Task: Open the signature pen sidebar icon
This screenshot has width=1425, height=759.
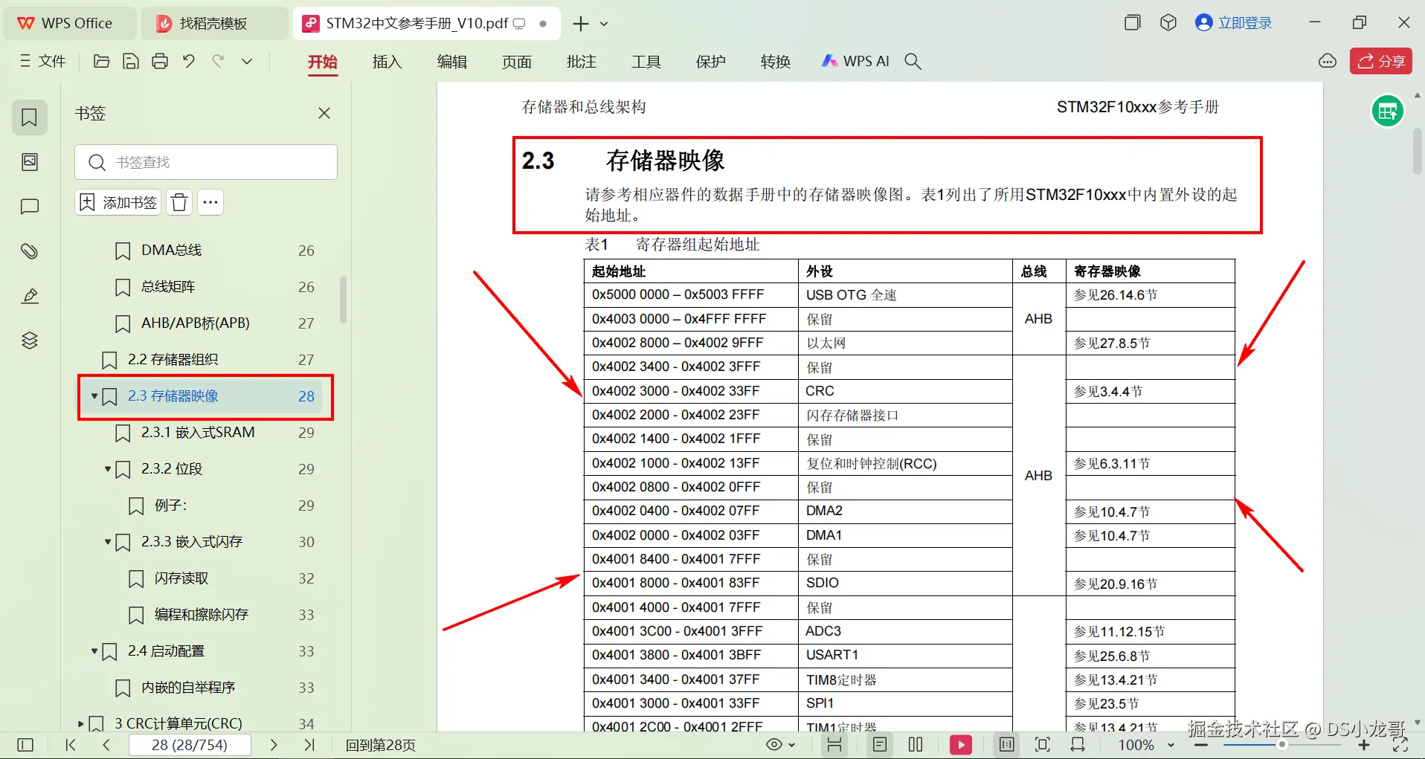Action: point(30,296)
